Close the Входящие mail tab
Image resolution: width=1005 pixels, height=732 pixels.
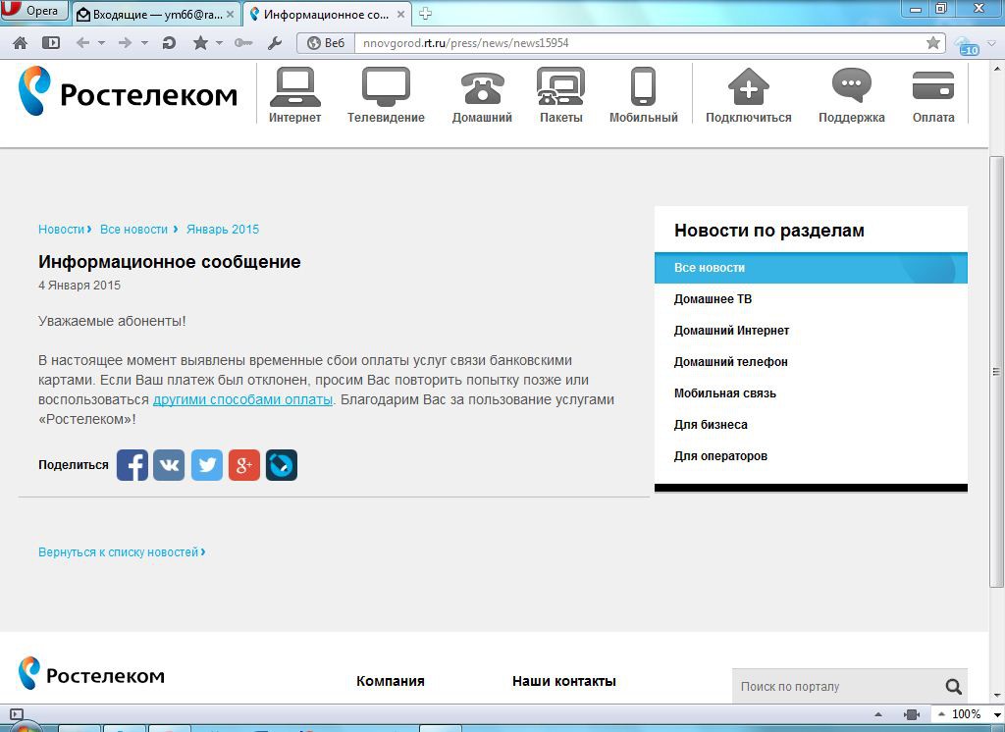(230, 14)
